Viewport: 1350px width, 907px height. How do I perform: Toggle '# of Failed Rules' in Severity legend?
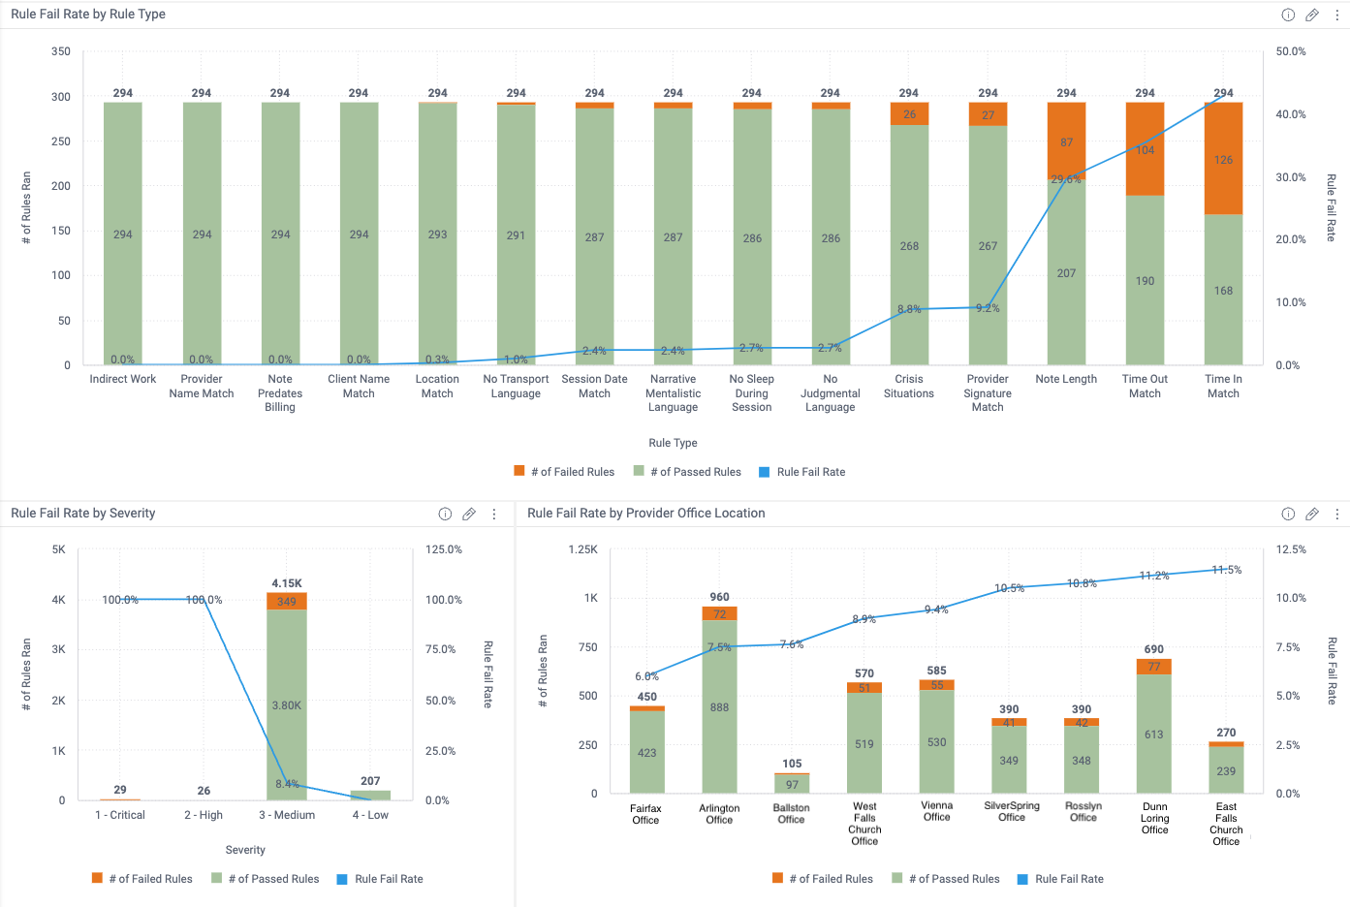tap(142, 879)
